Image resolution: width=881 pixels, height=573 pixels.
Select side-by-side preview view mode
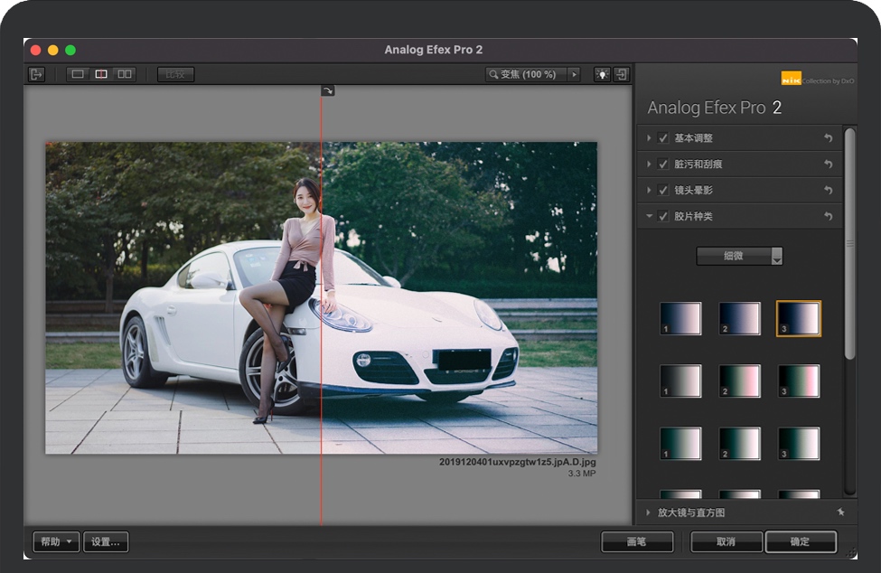125,74
